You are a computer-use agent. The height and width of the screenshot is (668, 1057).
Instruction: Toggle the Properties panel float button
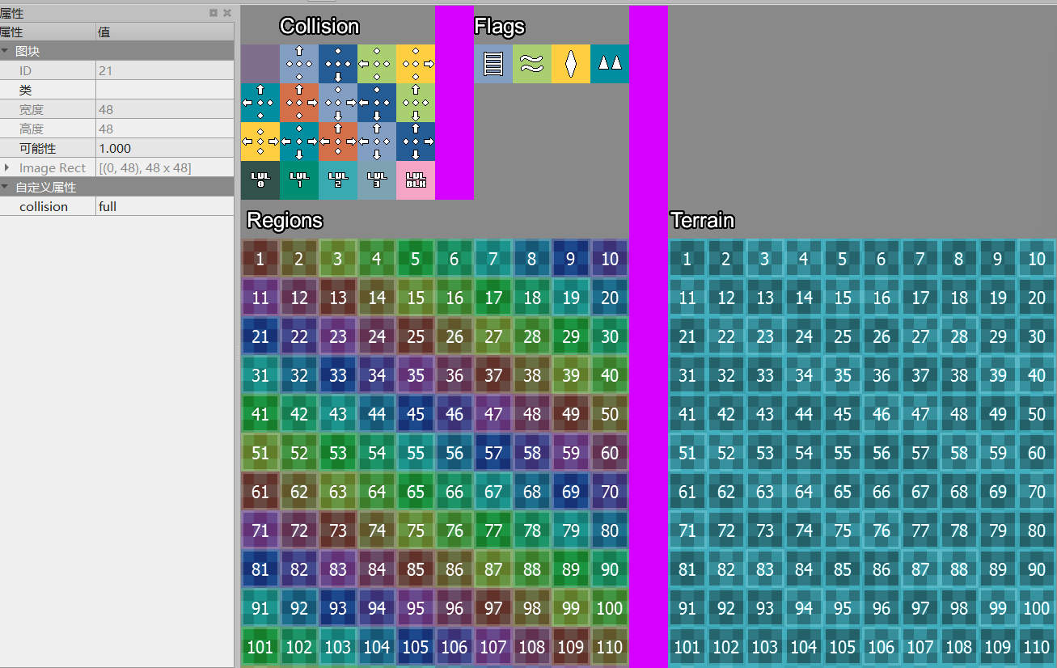click(214, 13)
